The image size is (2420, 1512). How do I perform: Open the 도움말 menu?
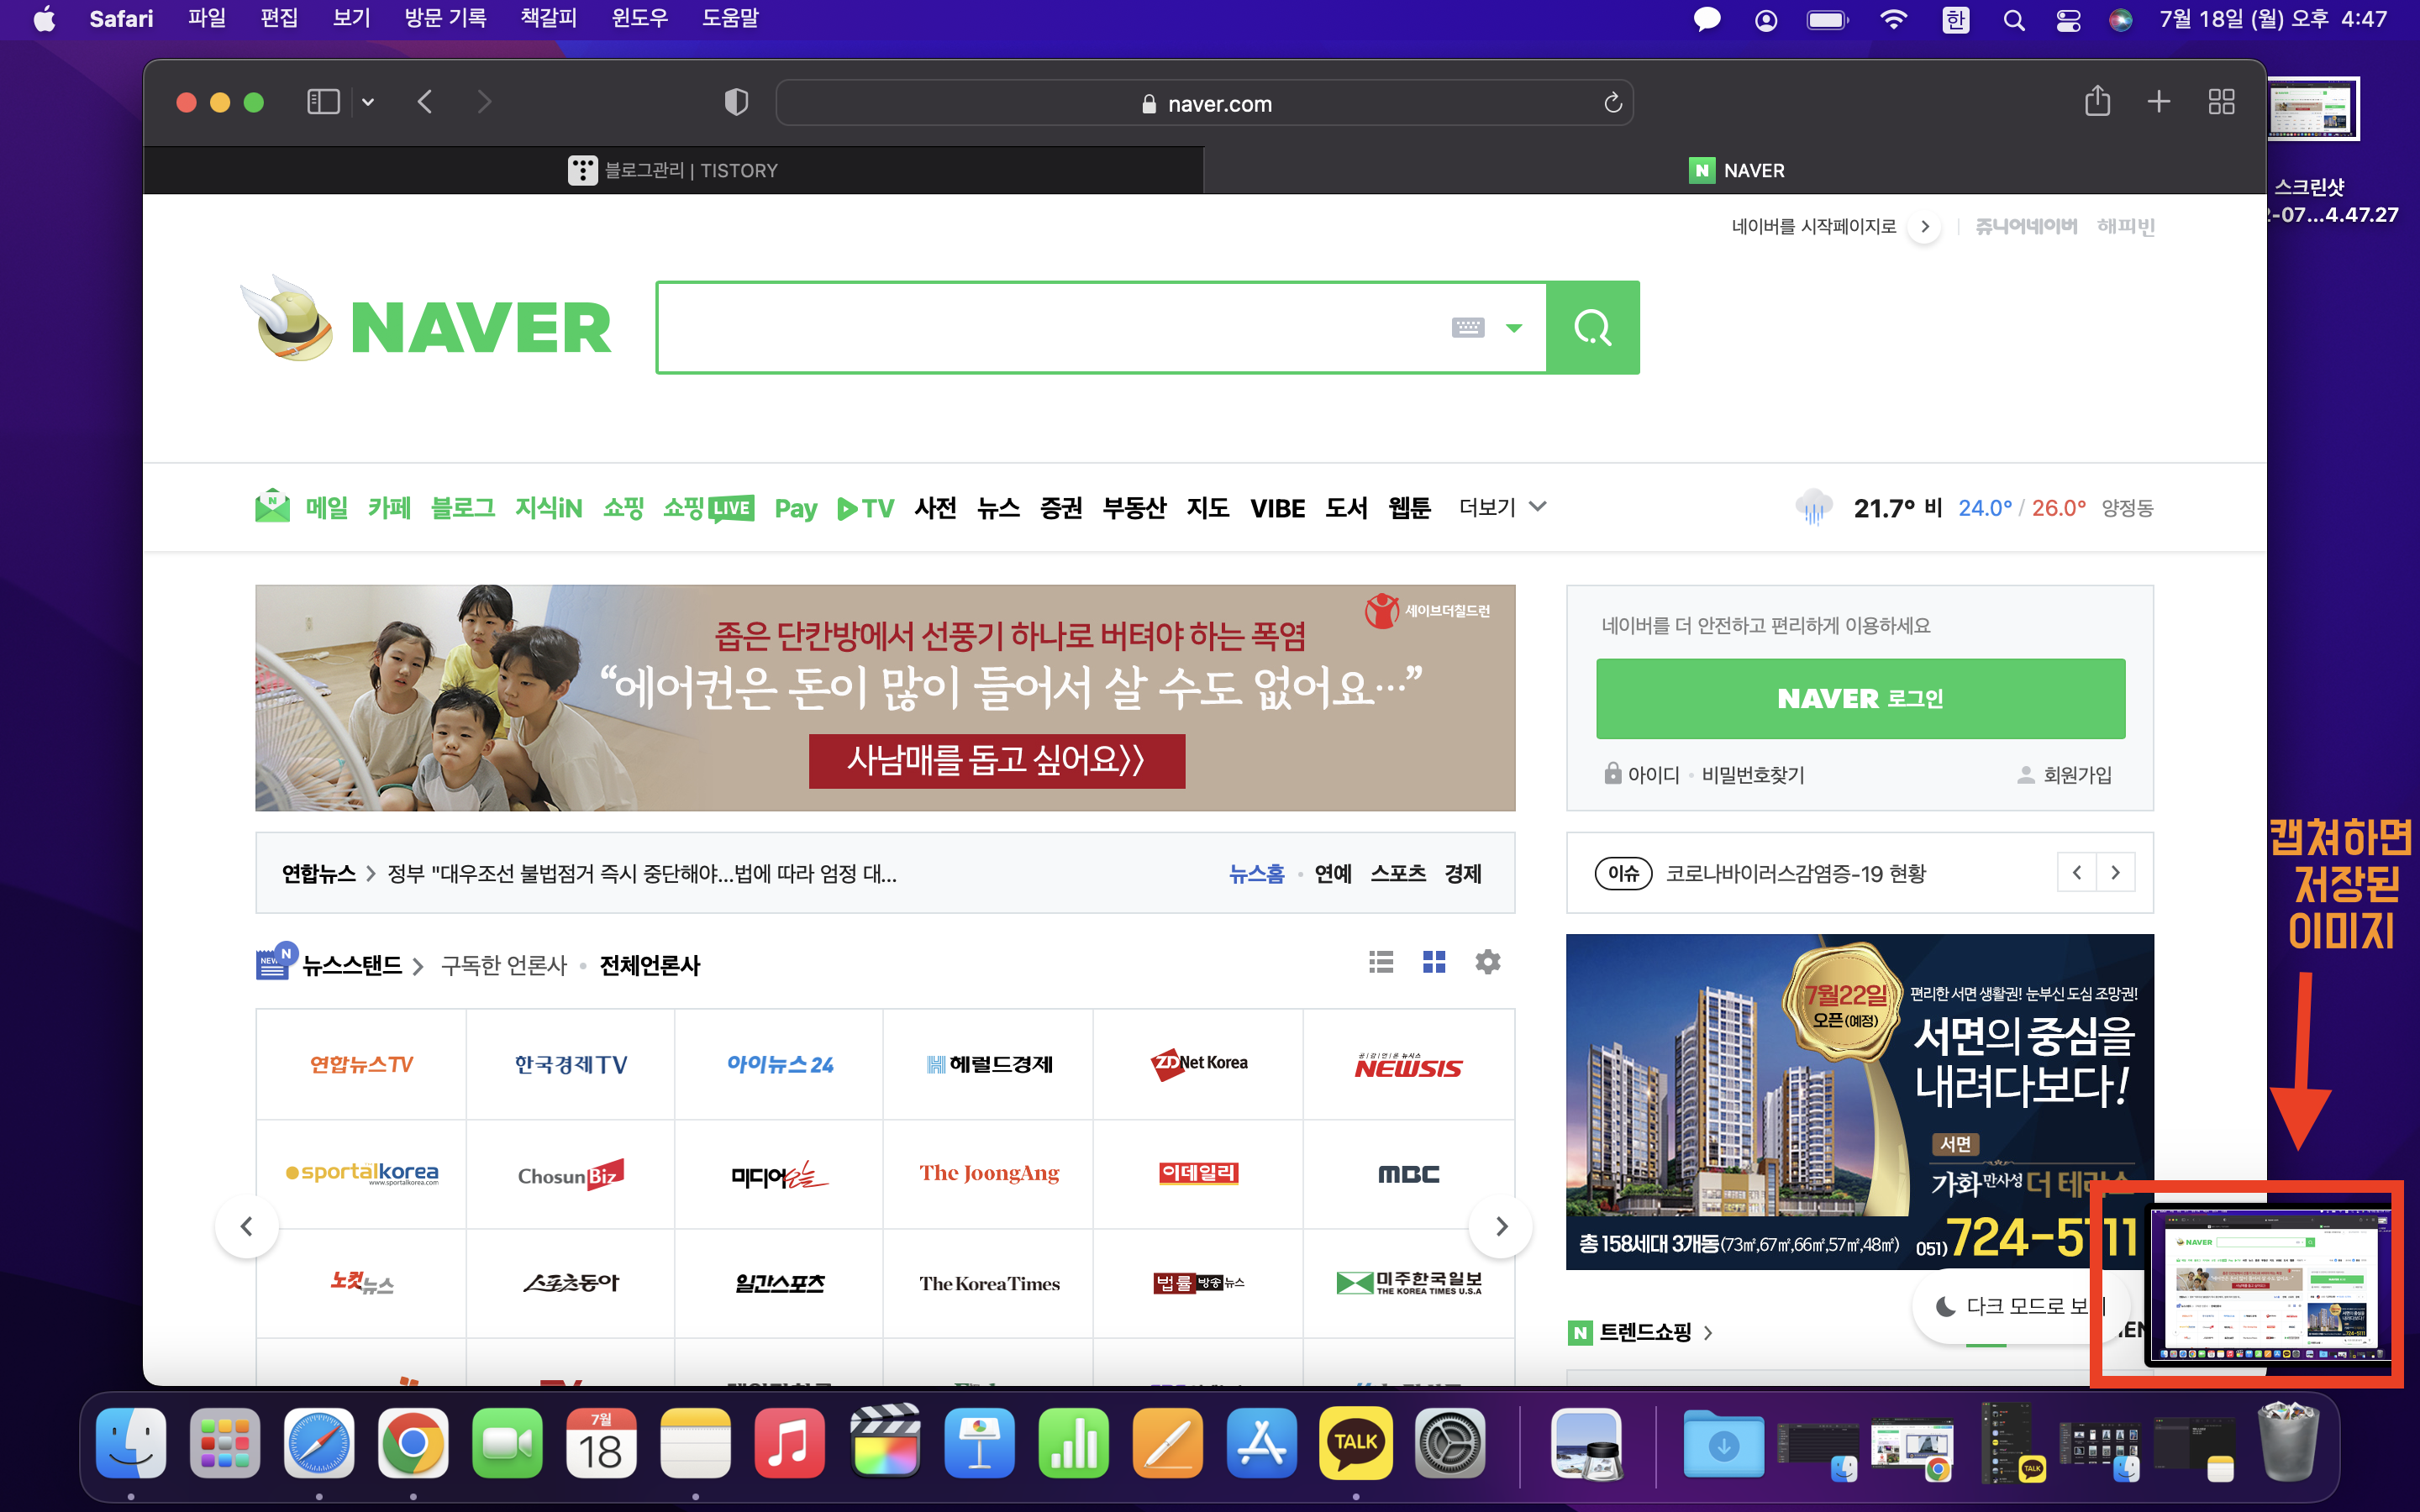click(730, 19)
